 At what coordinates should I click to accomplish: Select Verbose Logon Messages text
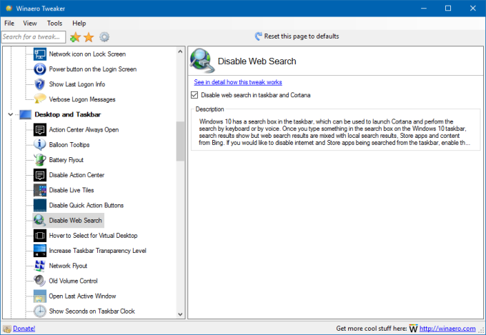(x=82, y=99)
